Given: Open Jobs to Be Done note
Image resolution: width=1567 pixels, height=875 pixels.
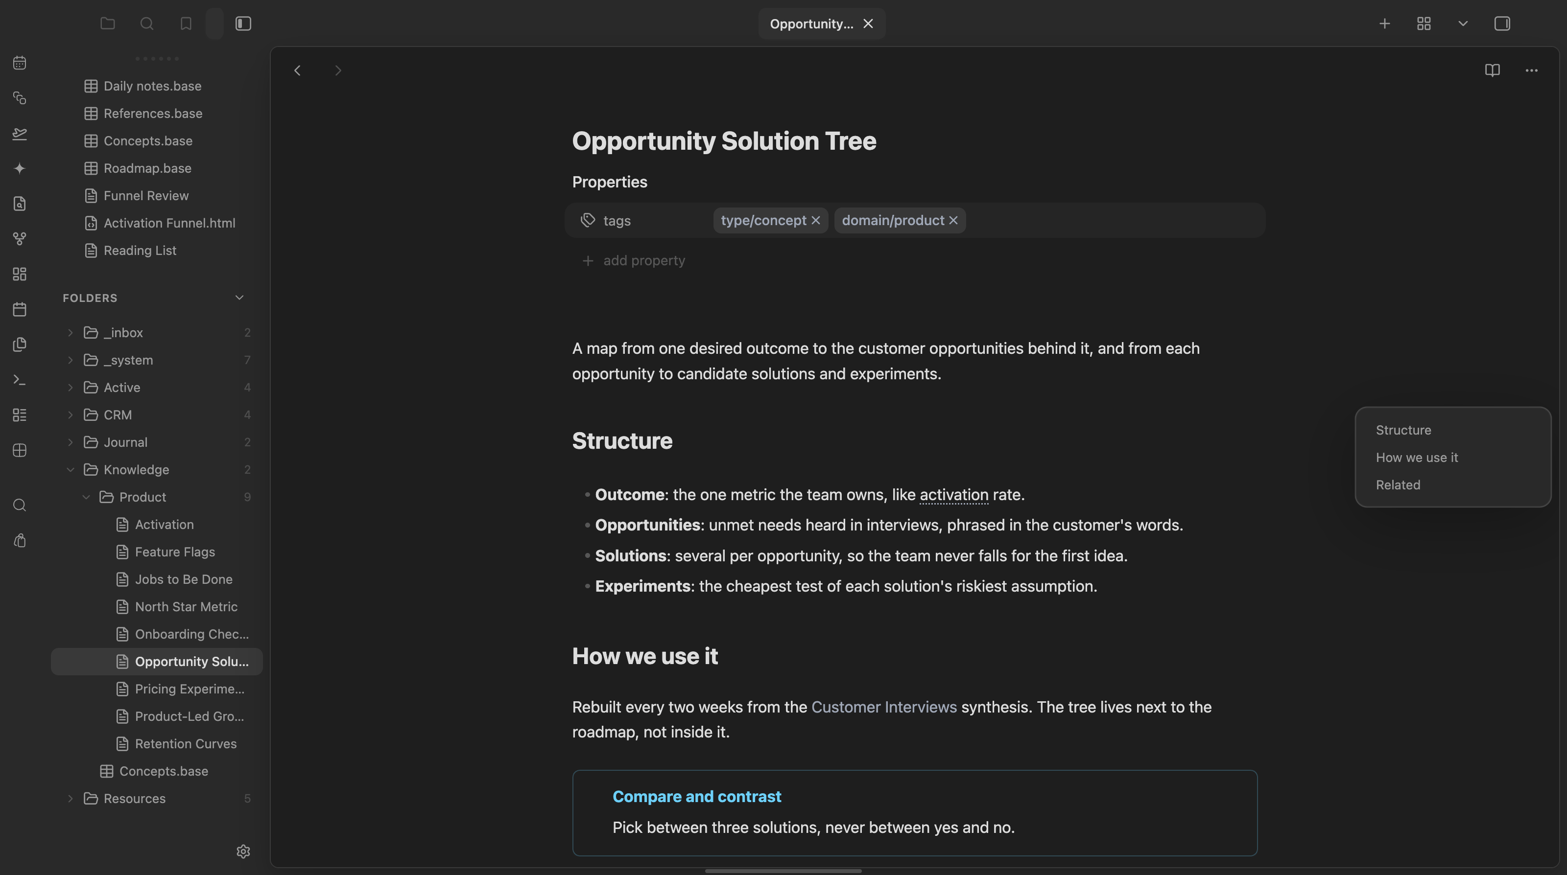Looking at the screenshot, I should click(x=156, y=579).
